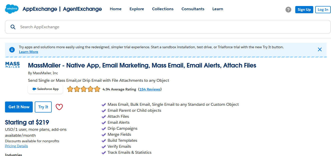Screen dimensions: 331x156
Task: Open the Collections page
Action: coord(162,9)
